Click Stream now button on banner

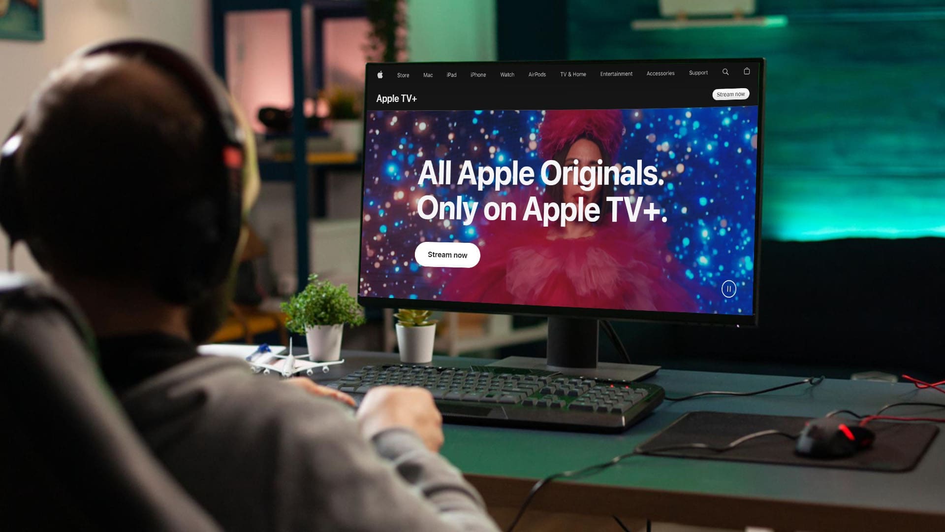(448, 255)
